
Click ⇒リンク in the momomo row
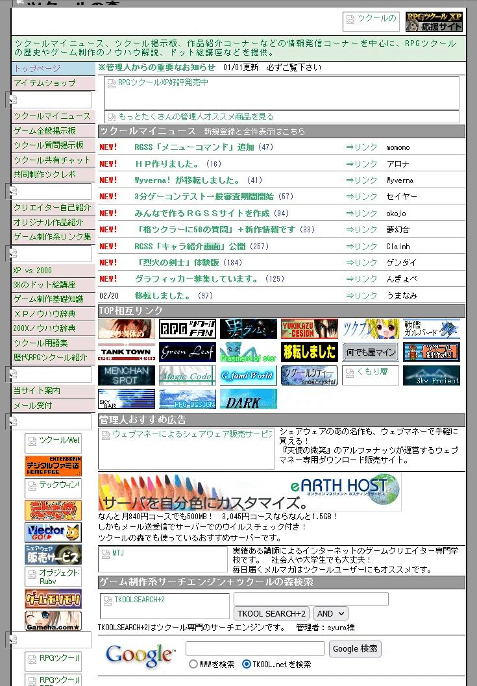click(361, 147)
